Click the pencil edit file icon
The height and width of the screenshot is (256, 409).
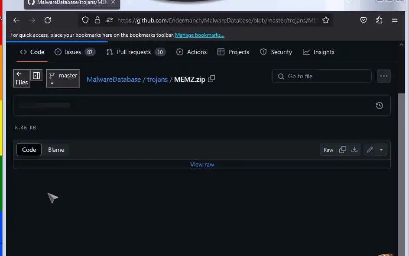(370, 150)
